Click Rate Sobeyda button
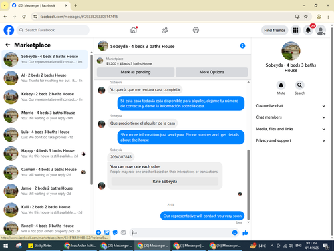 [165, 182]
